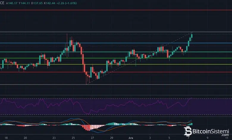Click the date label 11 on time axis
Image resolution: width=232 pixels, height=140 pixels.
coord(226,138)
